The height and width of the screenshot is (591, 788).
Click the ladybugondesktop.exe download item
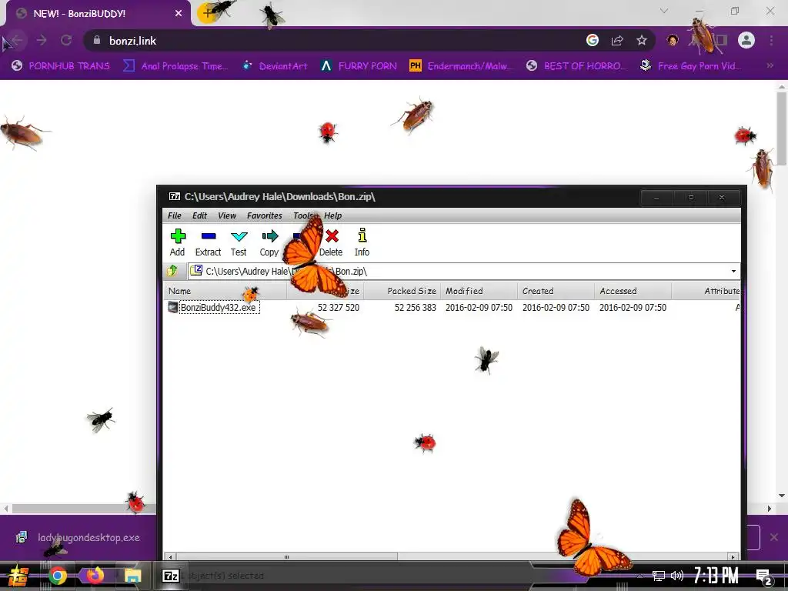(79, 538)
